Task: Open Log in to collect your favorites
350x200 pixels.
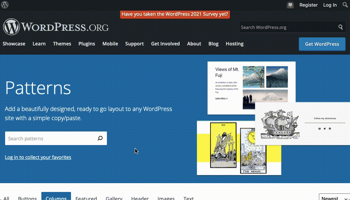Action: click(38, 157)
